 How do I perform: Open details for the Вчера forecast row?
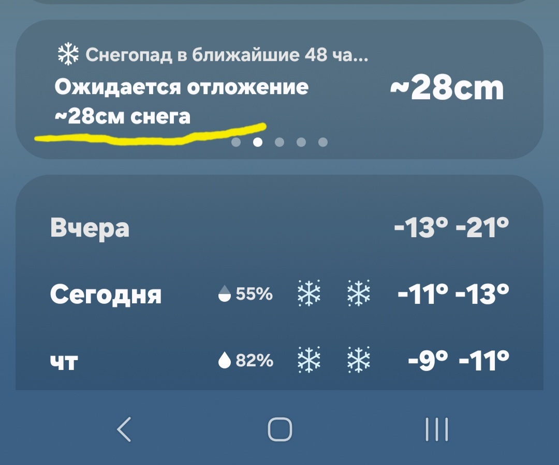click(x=279, y=227)
